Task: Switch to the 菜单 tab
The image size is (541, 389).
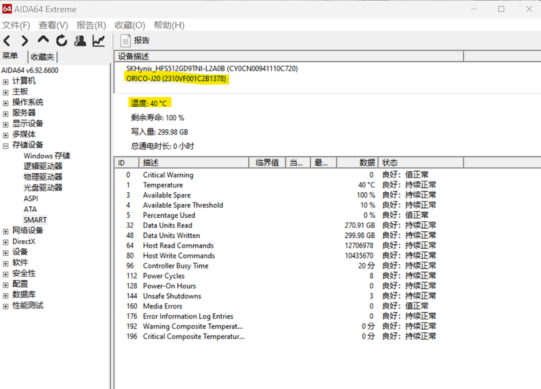Action: pyautogui.click(x=9, y=56)
